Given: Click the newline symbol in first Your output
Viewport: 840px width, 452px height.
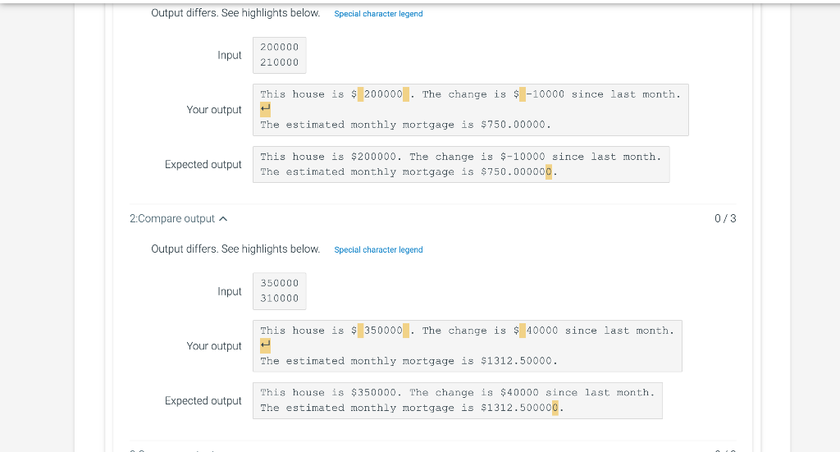Looking at the screenshot, I should click(265, 109).
